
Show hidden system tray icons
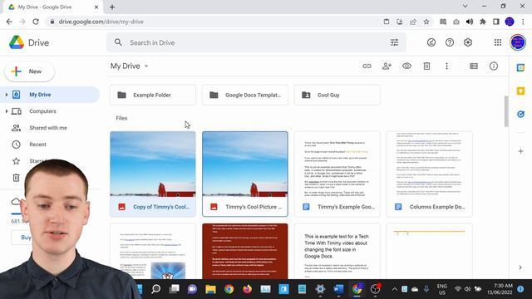pos(394,289)
